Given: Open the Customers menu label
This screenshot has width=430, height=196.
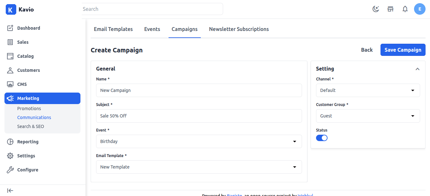Looking at the screenshot, I should pos(29,70).
